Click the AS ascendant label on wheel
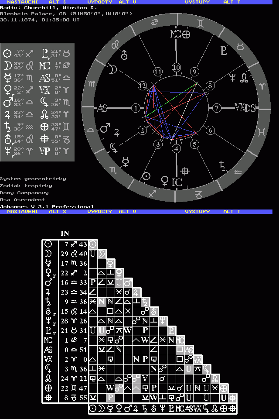 click(x=102, y=108)
